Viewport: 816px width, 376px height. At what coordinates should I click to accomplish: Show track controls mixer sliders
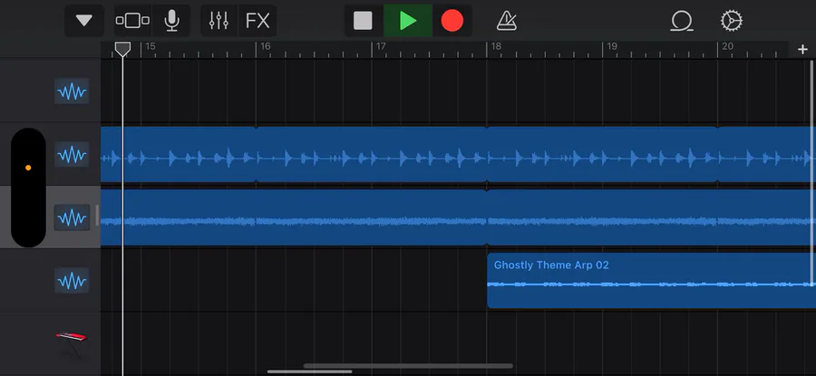point(219,21)
